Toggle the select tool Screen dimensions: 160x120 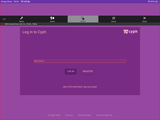click(83, 19)
